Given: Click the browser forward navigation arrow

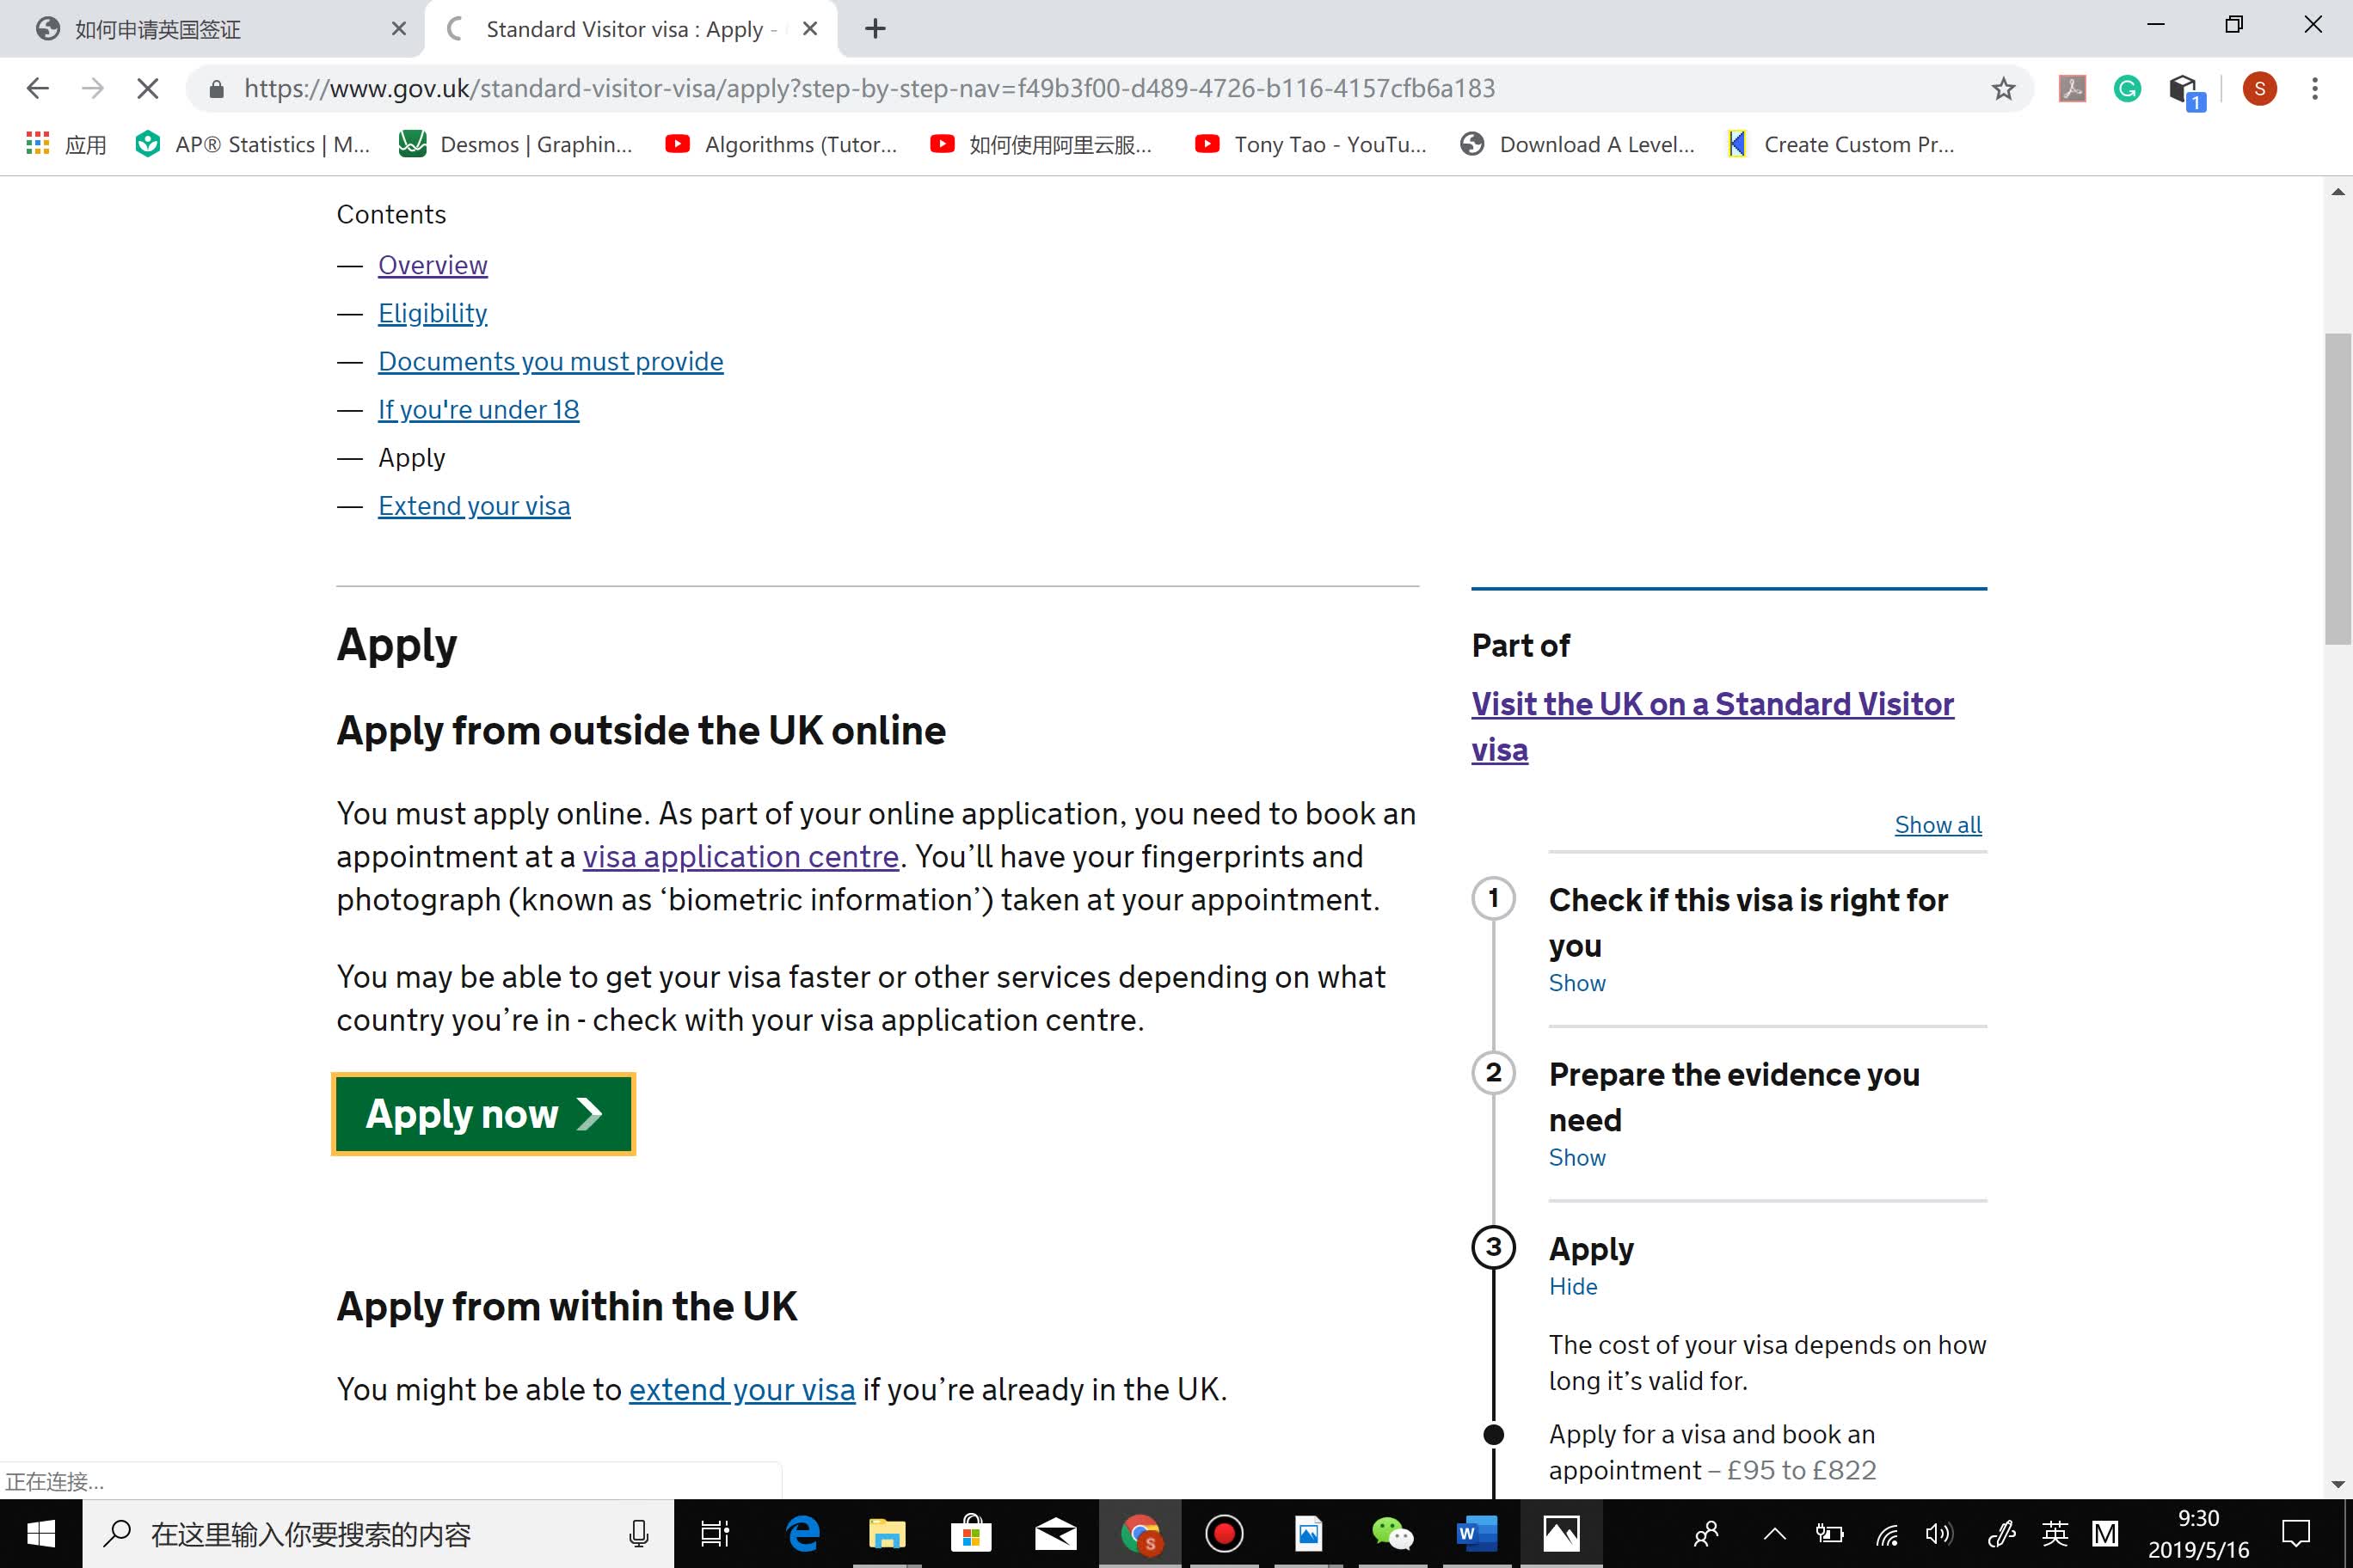Looking at the screenshot, I should [89, 89].
